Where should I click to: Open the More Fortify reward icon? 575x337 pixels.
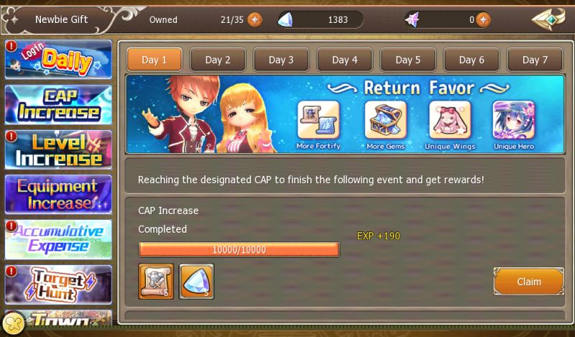[x=318, y=119]
